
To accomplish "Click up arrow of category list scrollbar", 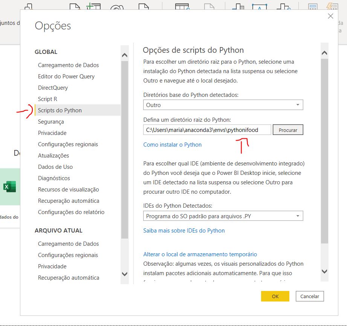I will [x=125, y=55].
